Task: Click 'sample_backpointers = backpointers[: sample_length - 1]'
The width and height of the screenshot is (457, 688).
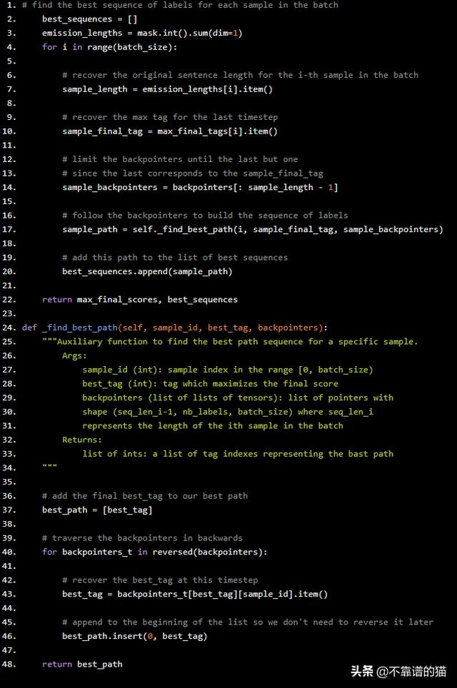Action: [x=200, y=188]
